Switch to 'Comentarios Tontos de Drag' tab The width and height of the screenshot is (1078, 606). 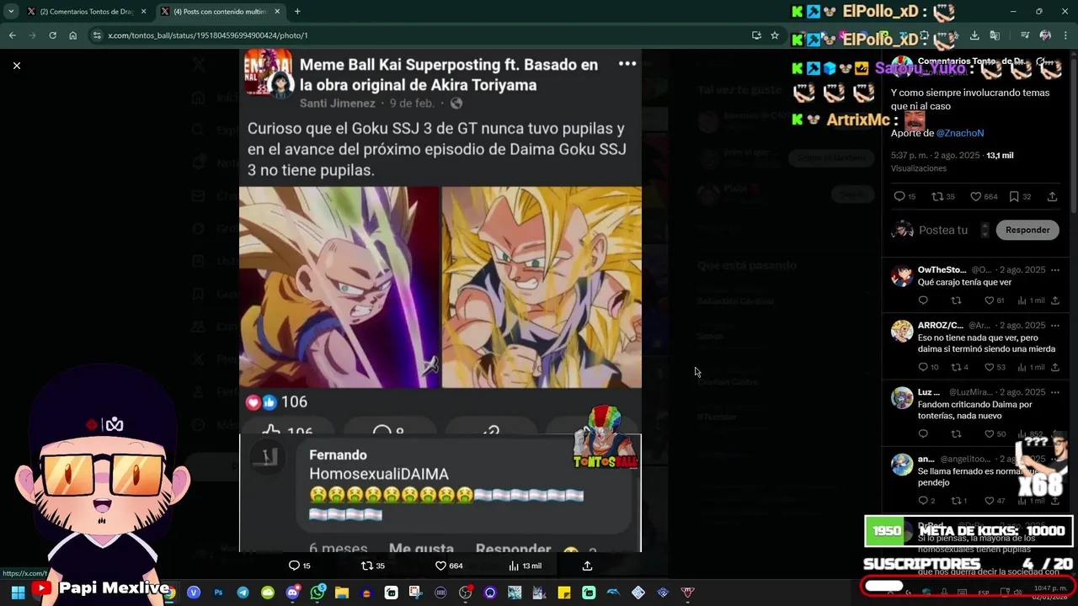pos(86,12)
